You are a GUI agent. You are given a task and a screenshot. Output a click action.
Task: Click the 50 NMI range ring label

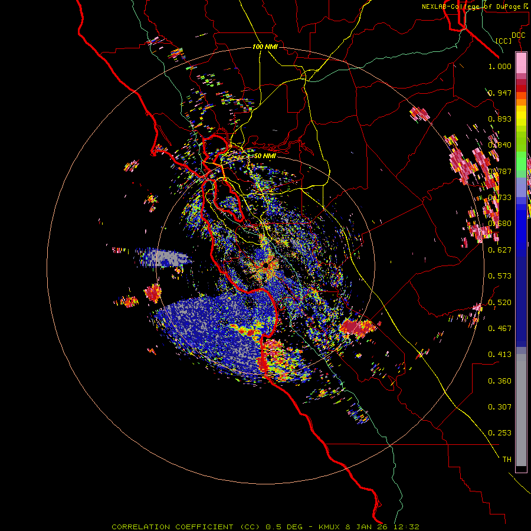click(265, 156)
